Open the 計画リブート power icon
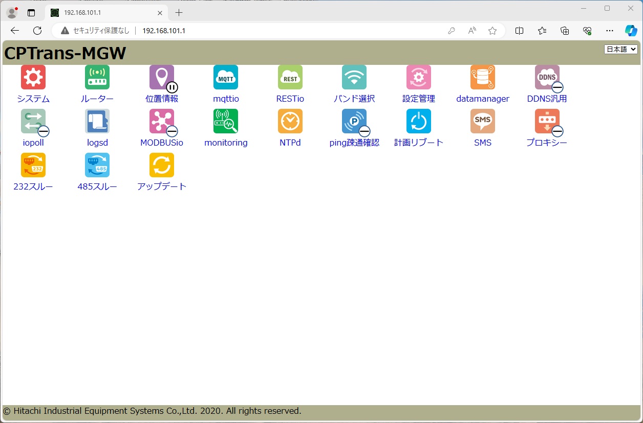Screen dimensions: 643x423 419,121
